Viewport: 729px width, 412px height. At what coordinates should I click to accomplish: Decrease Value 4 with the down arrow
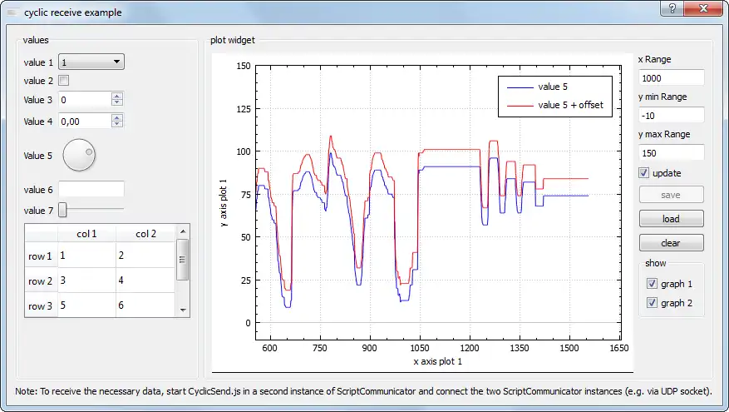point(117,124)
